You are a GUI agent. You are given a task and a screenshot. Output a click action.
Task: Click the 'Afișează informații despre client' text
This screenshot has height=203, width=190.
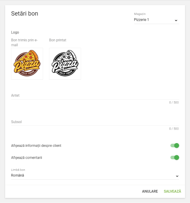[x=36, y=146]
